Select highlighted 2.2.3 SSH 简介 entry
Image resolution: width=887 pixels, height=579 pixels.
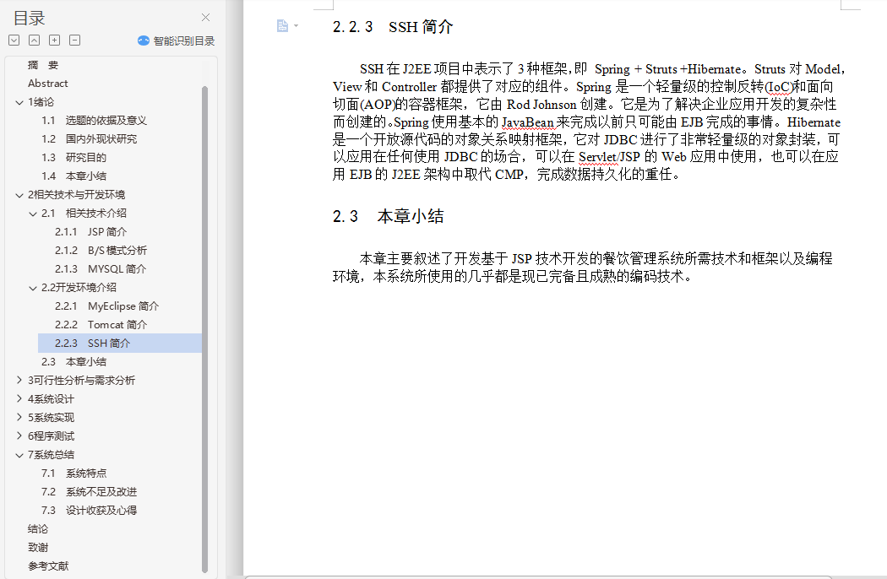click(x=119, y=344)
